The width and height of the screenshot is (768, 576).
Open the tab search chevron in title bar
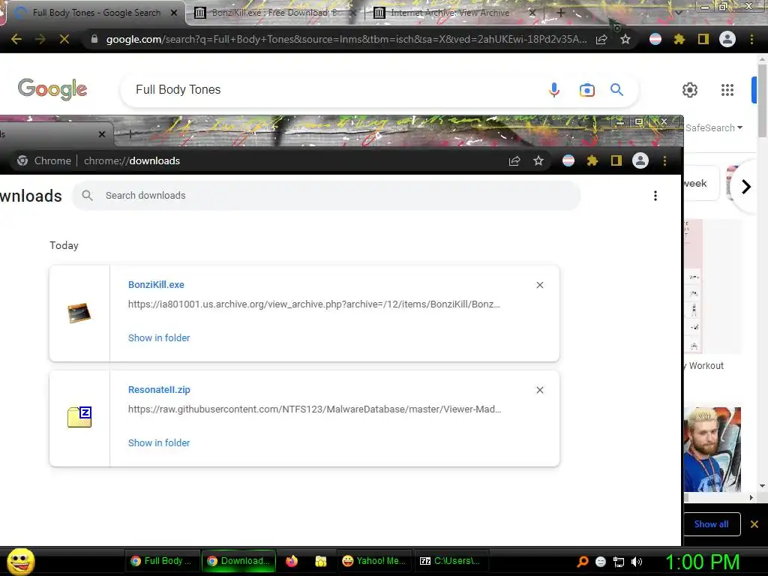pyautogui.click(x=678, y=13)
